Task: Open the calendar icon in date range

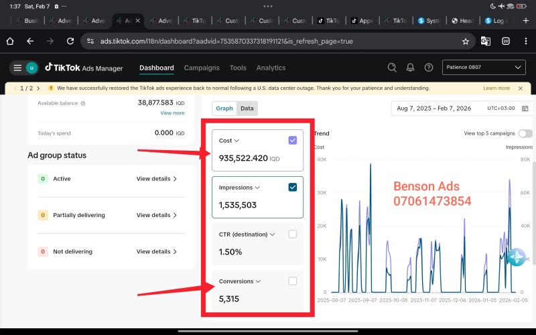Action: [525, 109]
